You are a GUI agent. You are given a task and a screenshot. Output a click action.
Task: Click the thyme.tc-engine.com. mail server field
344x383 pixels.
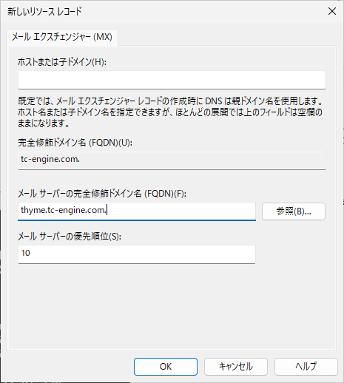coord(137,211)
